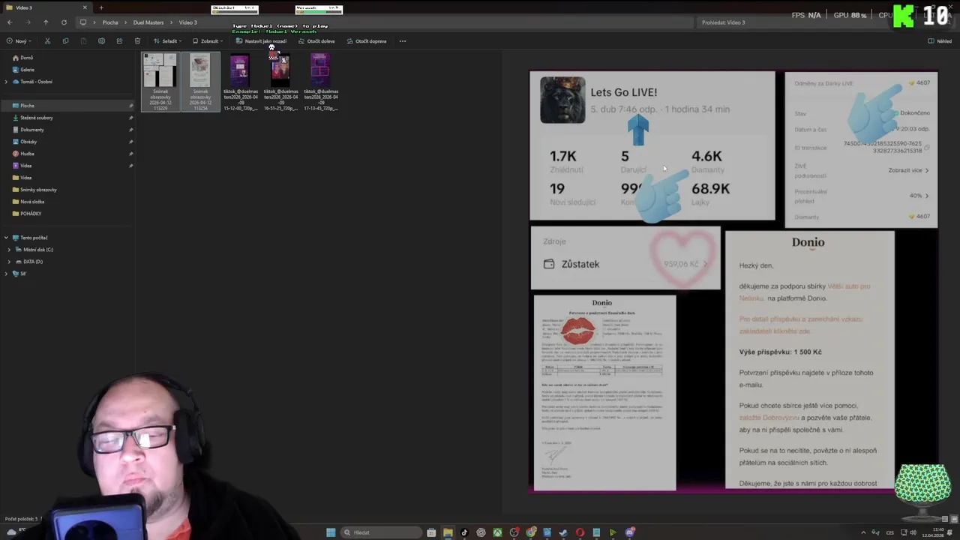Open the three-dots See more menu
The image size is (960, 540).
coord(403,41)
